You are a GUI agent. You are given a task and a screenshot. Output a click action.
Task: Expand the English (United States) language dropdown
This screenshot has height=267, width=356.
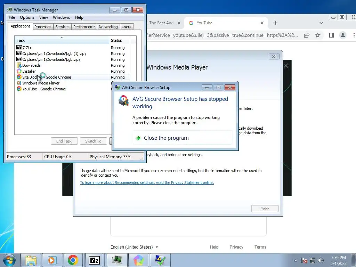(x=134, y=247)
